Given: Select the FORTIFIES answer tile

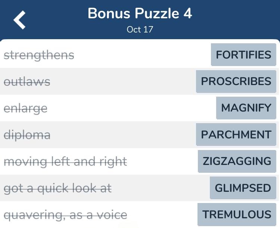Looking at the screenshot, I should (x=243, y=54).
